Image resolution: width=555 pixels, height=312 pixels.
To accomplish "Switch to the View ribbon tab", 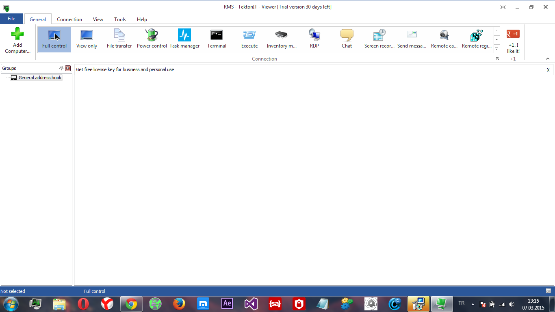I will (98, 19).
